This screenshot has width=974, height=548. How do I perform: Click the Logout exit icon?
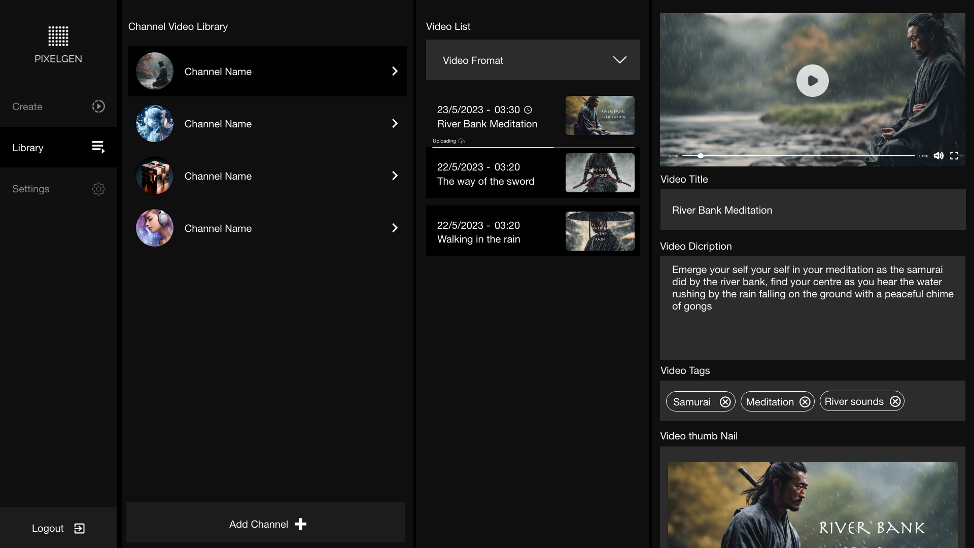pos(80,528)
